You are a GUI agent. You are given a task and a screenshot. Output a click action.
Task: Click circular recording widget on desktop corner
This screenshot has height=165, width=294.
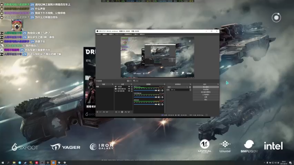276,18
